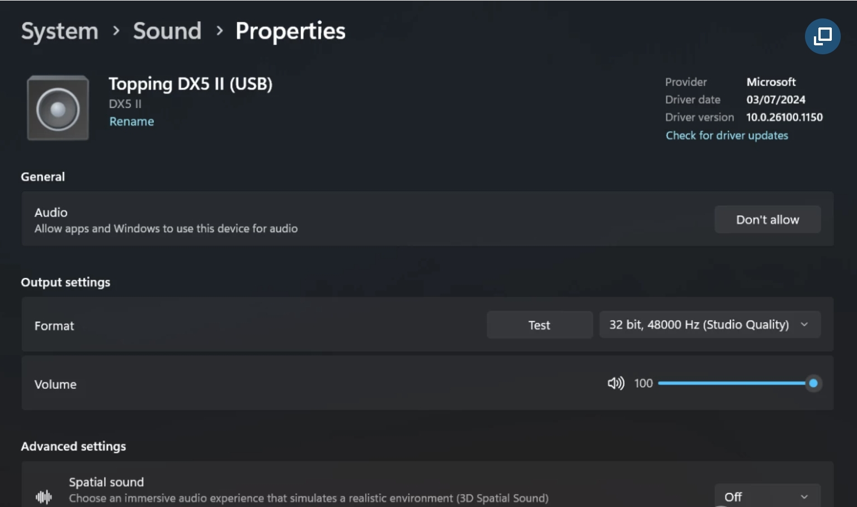This screenshot has height=507, width=857.
Task: Click the chevron between System and Sound
Action: coord(116,31)
